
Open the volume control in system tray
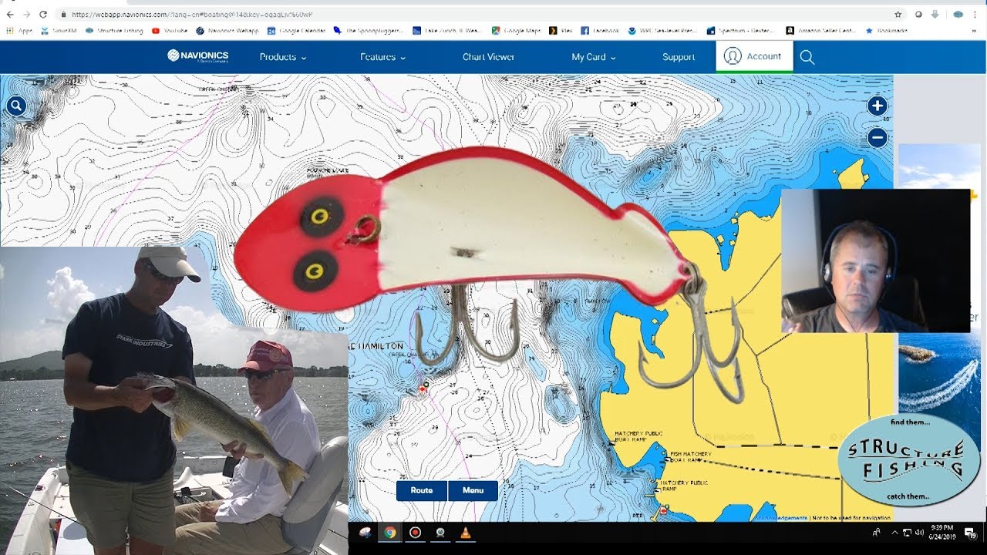click(919, 533)
